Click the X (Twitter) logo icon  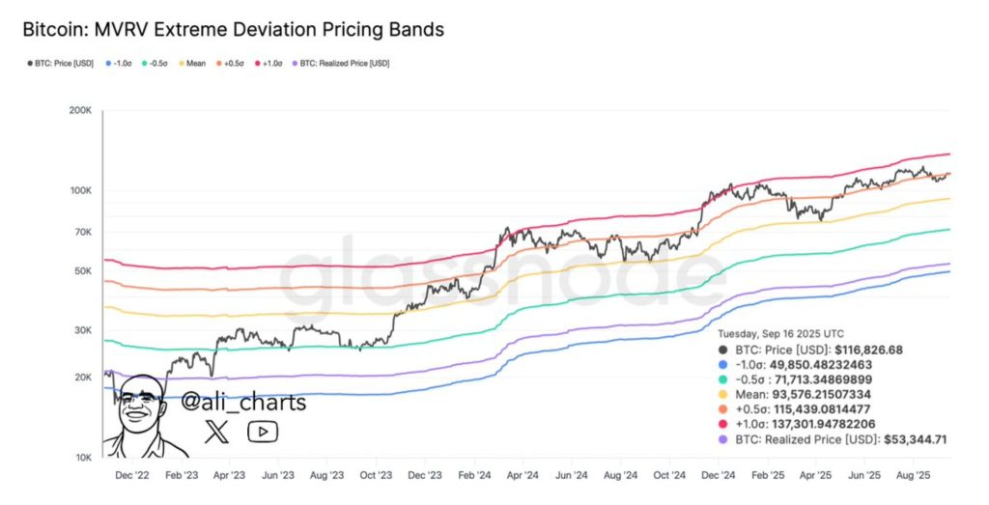218,432
